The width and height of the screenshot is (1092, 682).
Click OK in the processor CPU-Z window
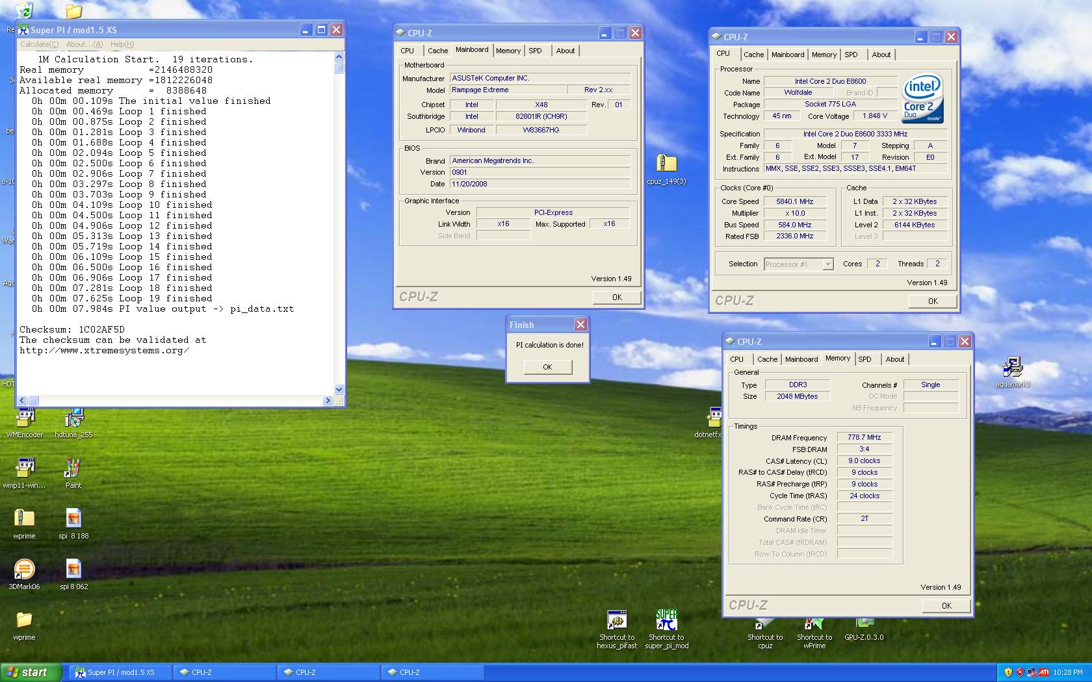(x=933, y=301)
